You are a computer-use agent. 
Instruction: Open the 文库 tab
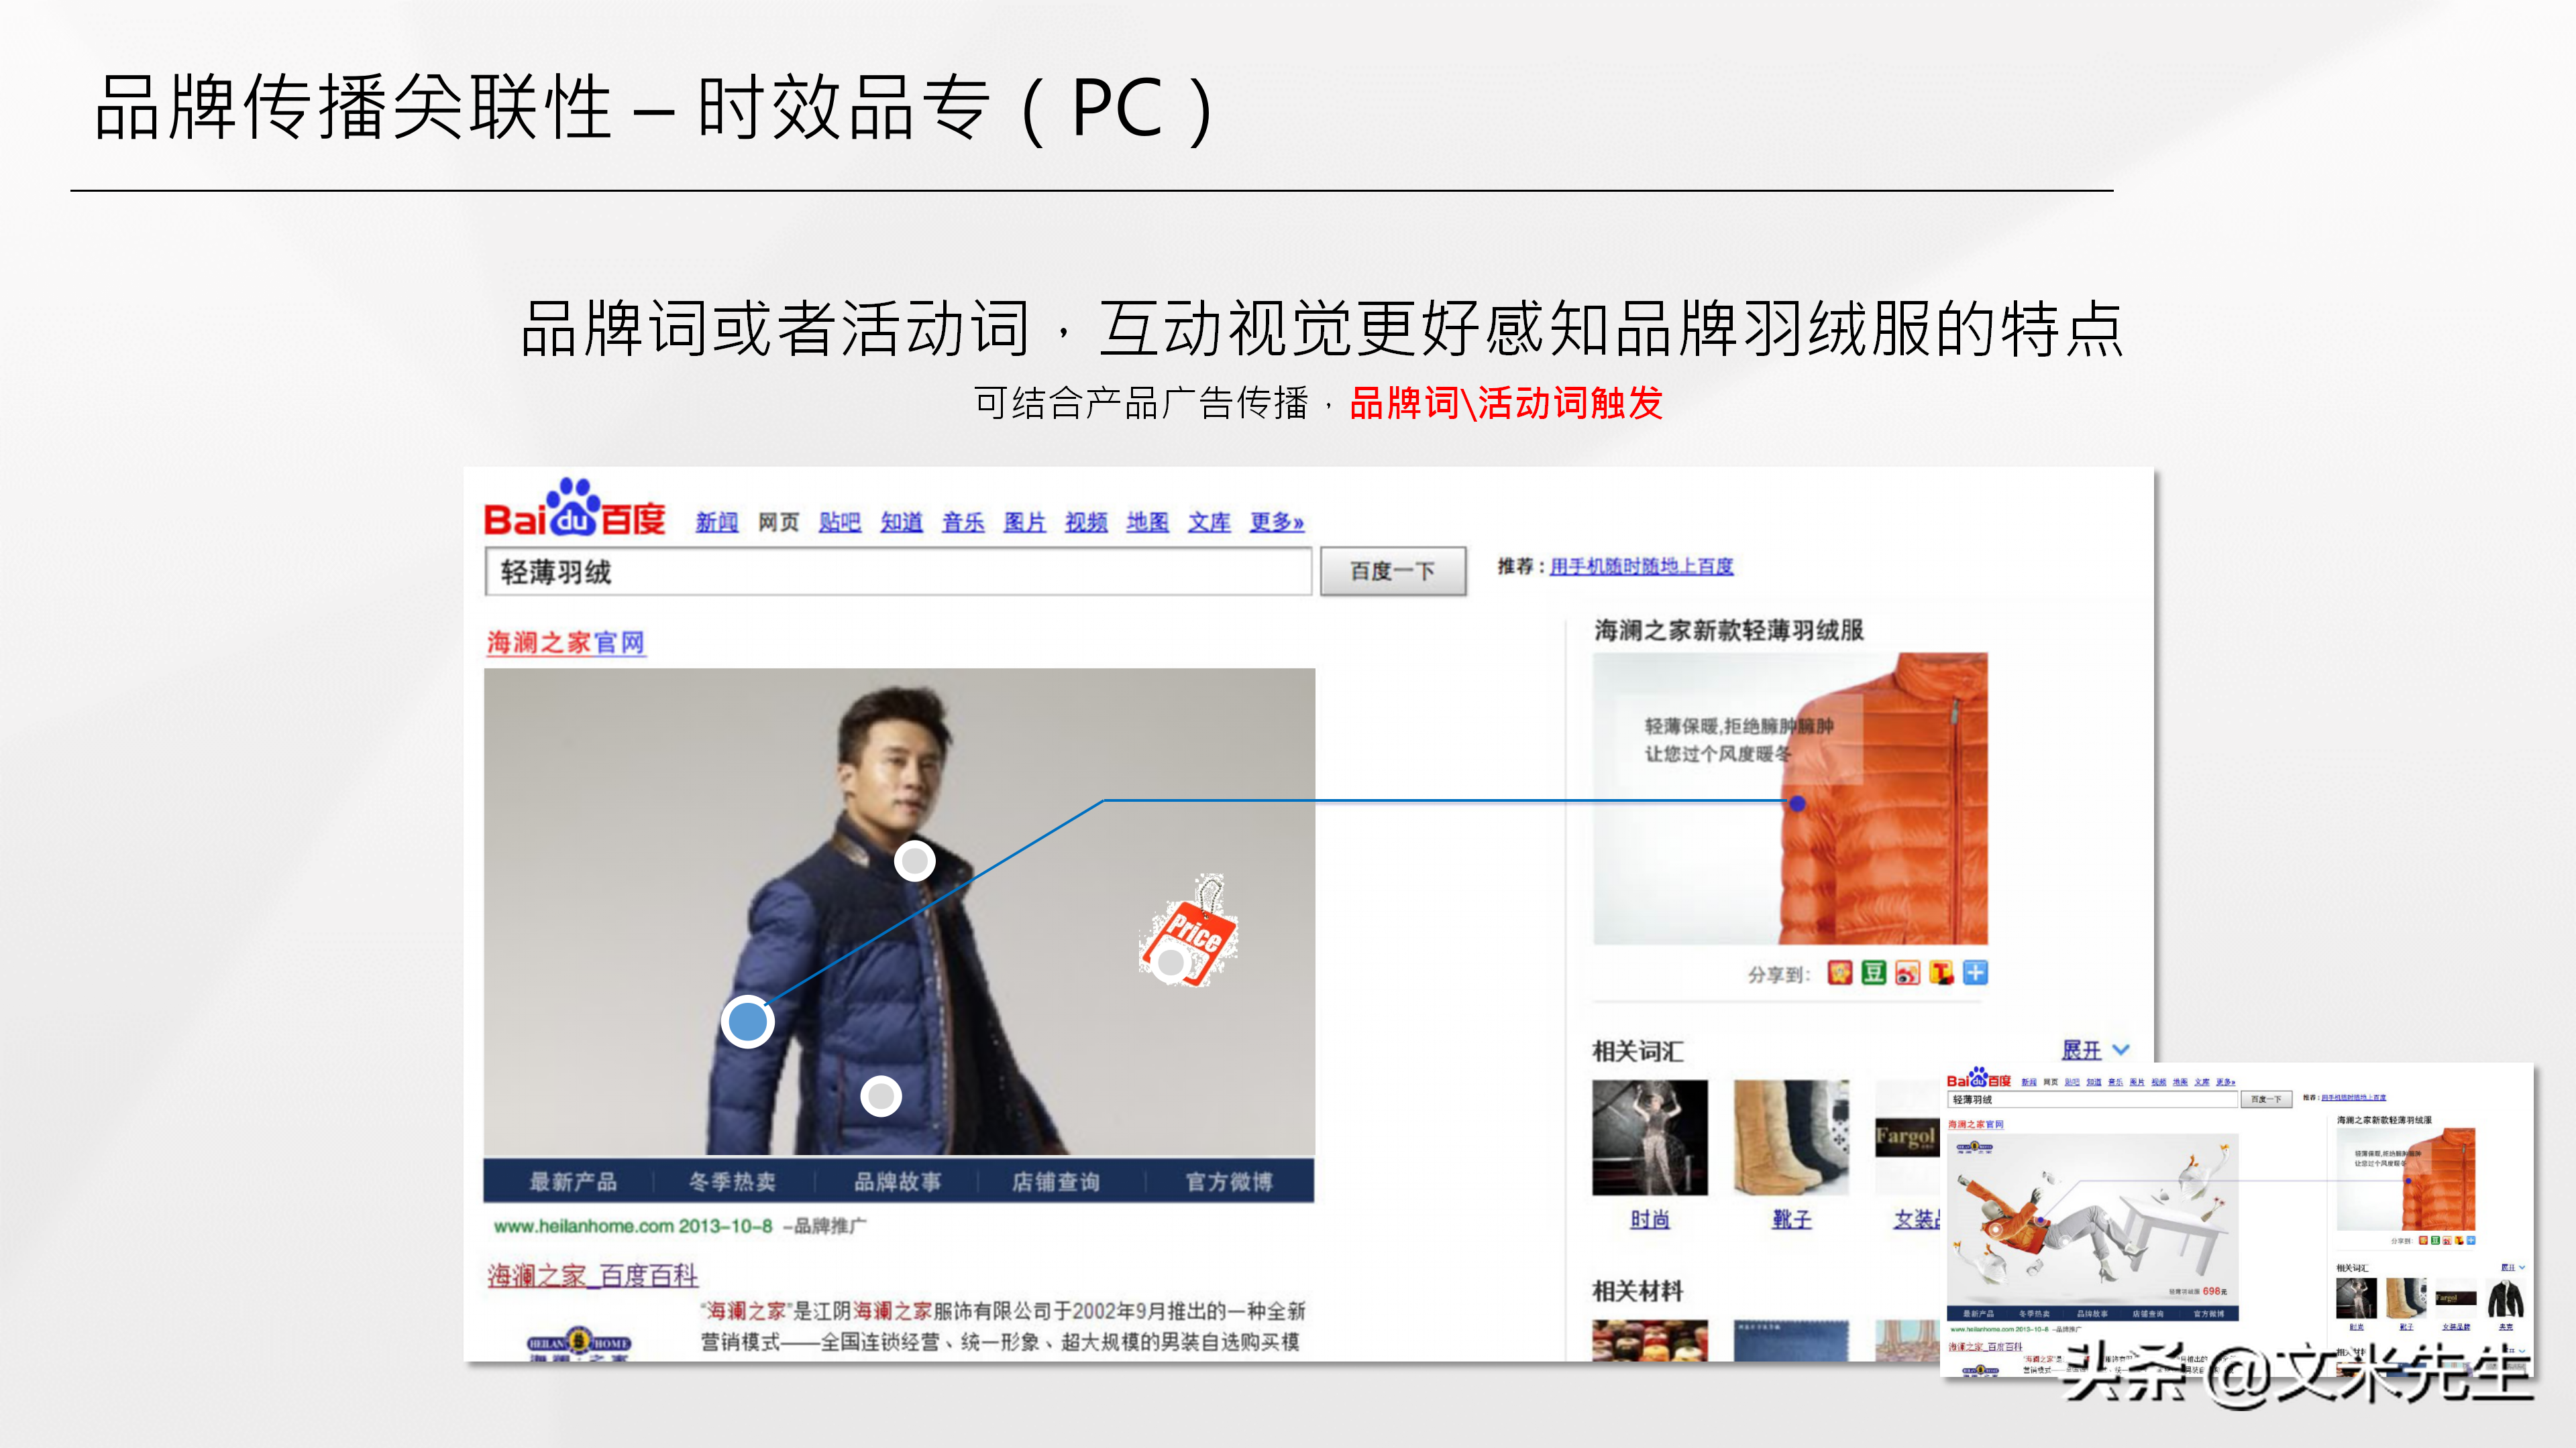[1209, 522]
